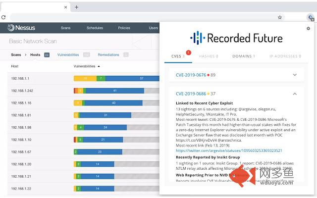Switch to the IP ADDRESSES tab

coord(285,56)
